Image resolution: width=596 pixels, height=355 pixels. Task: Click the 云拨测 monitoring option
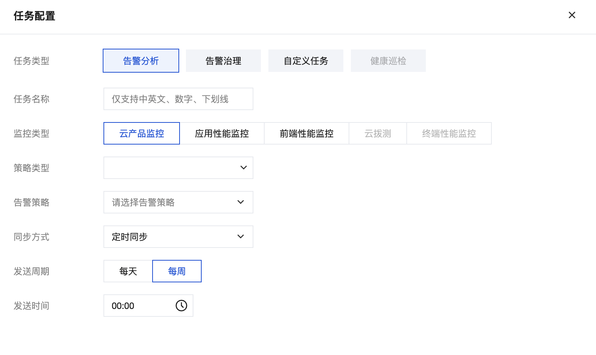point(378,133)
